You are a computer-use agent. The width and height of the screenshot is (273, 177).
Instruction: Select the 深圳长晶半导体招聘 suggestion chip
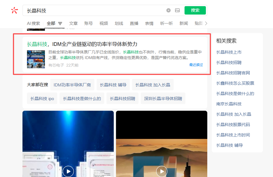163,98
